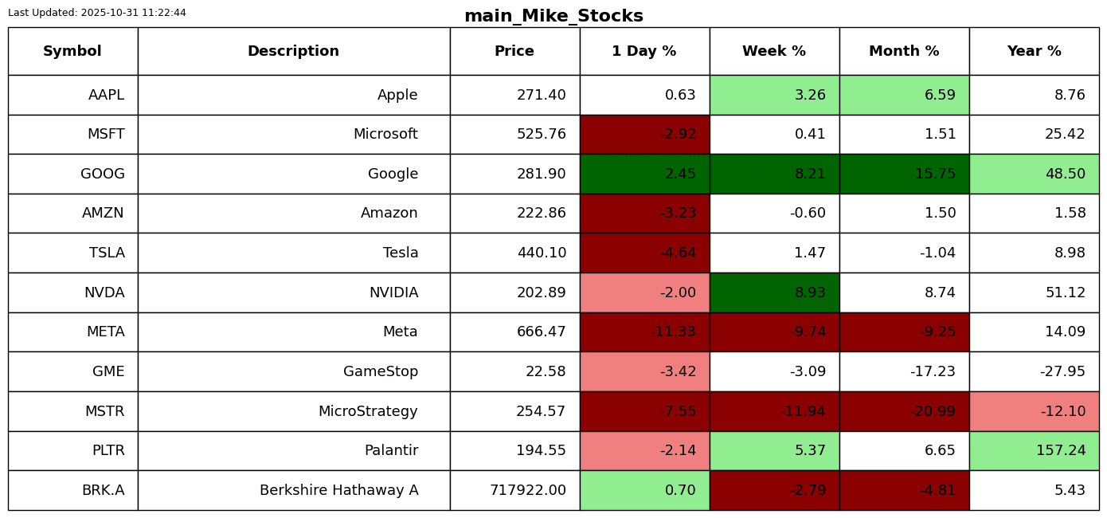This screenshot has height=518, width=1107.
Task: Click Meta's dark red -11.33 day cell
Action: pos(644,332)
